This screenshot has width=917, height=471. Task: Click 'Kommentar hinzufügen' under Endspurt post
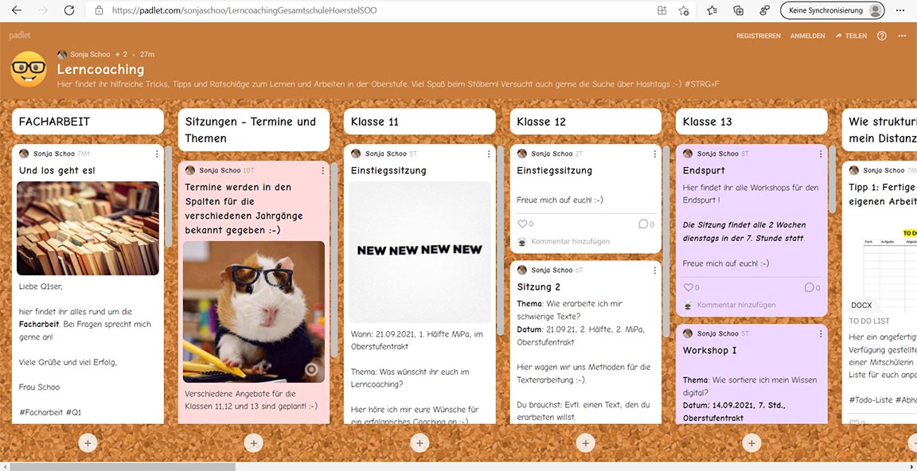click(x=736, y=305)
